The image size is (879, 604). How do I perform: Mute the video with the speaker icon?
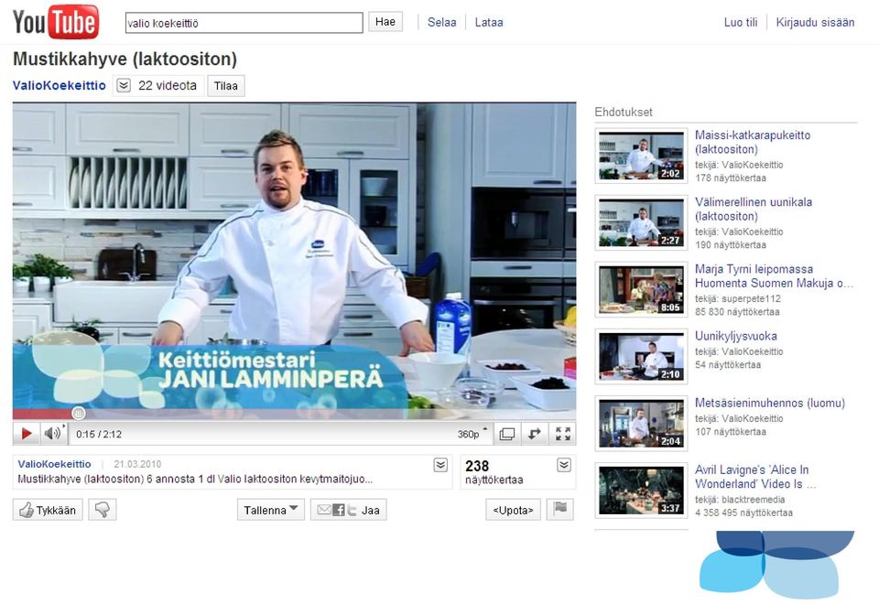[53, 434]
